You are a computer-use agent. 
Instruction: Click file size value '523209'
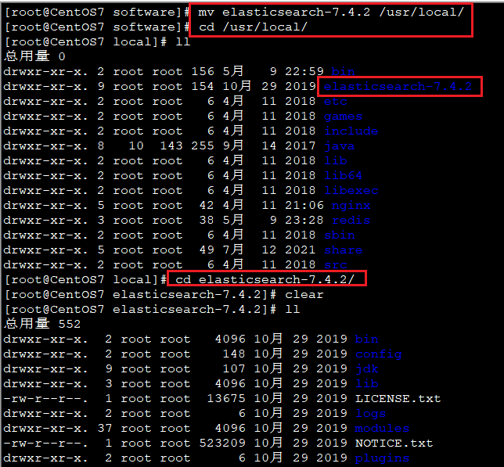click(x=222, y=444)
